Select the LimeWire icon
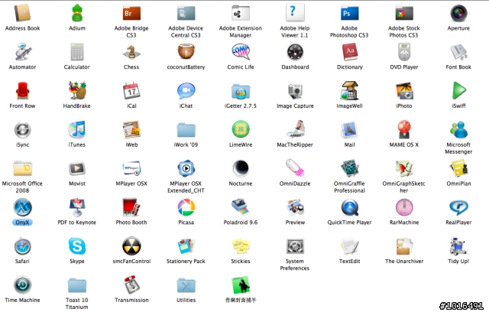 pyautogui.click(x=240, y=129)
